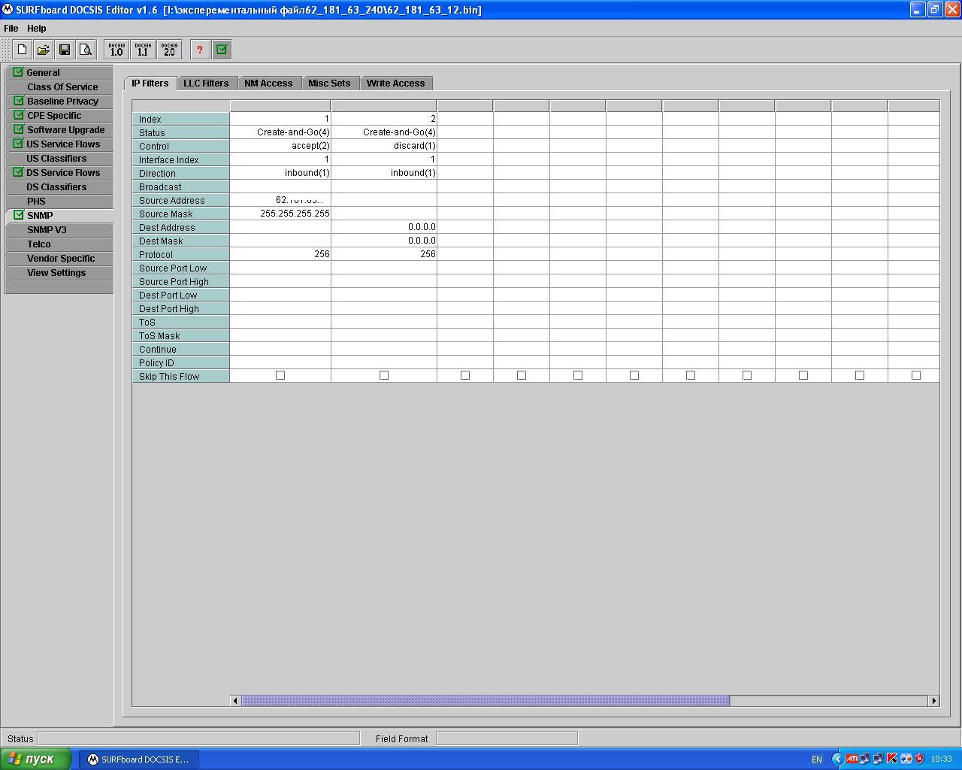Select Dest Mask cell 0.0.0.0

tap(384, 241)
